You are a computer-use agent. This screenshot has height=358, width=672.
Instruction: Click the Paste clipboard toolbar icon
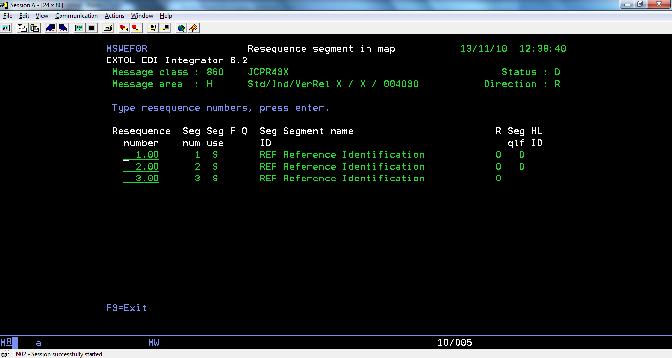pos(34,28)
